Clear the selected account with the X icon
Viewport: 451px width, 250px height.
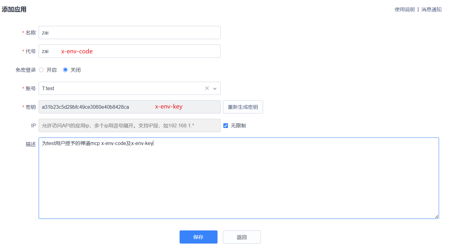(207, 88)
